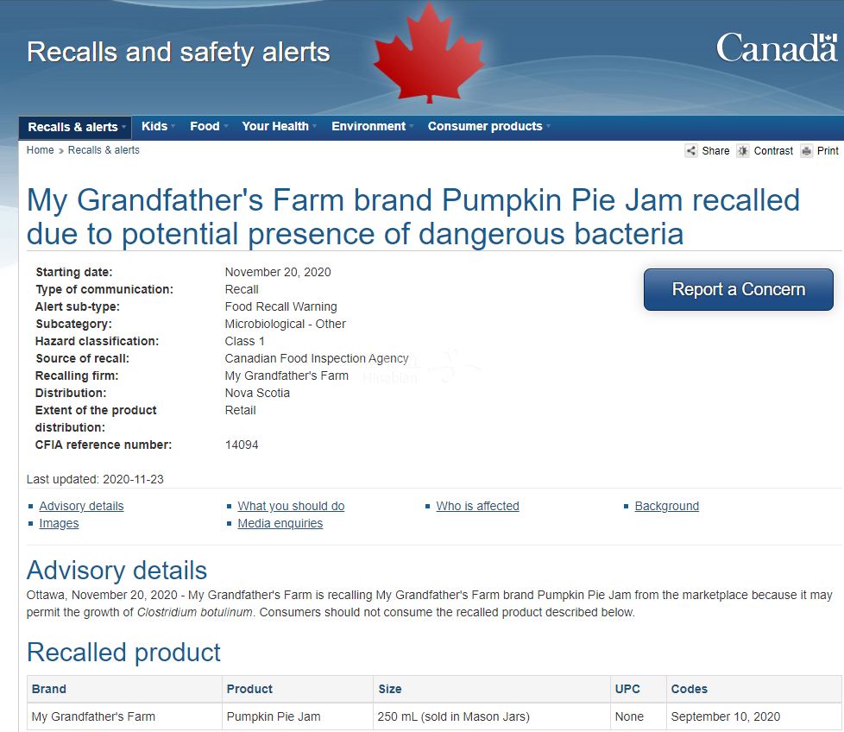Open the Media enquiries link

click(x=280, y=523)
